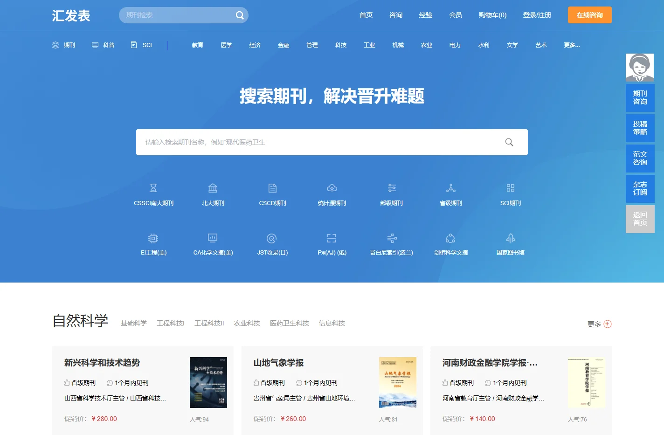Open 国家图书馆 icon

[x=511, y=238]
